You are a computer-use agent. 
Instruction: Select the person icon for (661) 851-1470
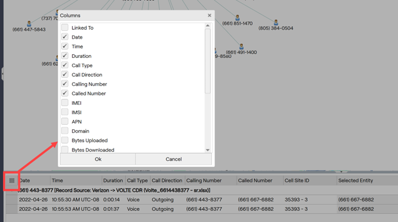pos(237,18)
